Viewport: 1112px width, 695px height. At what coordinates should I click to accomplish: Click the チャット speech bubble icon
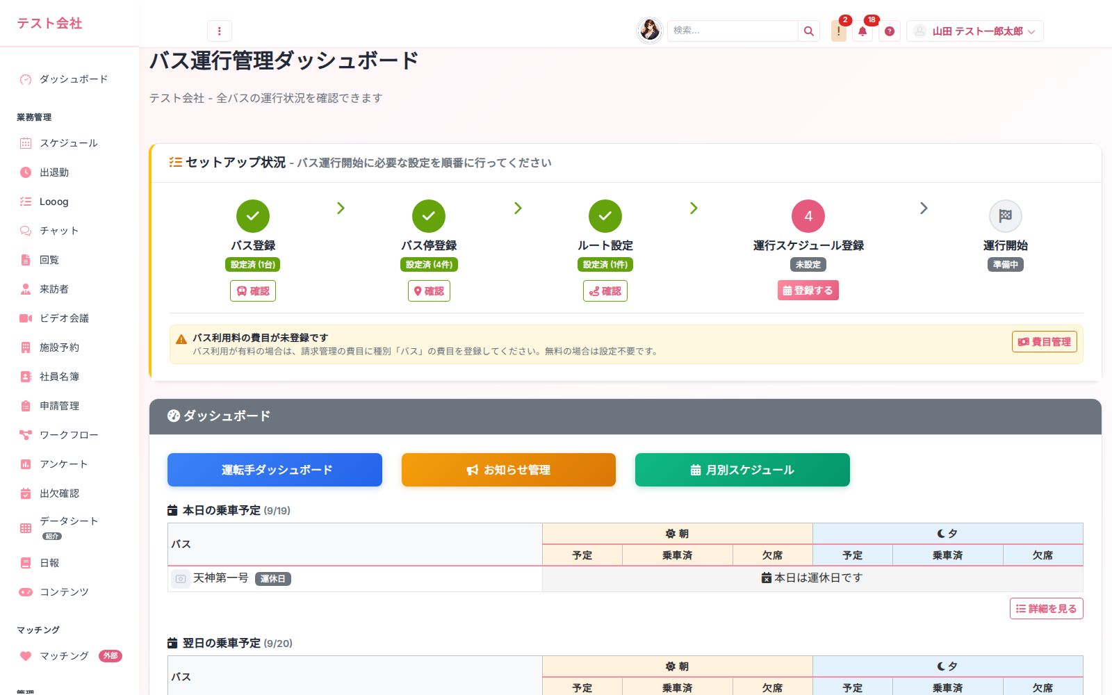coord(26,231)
